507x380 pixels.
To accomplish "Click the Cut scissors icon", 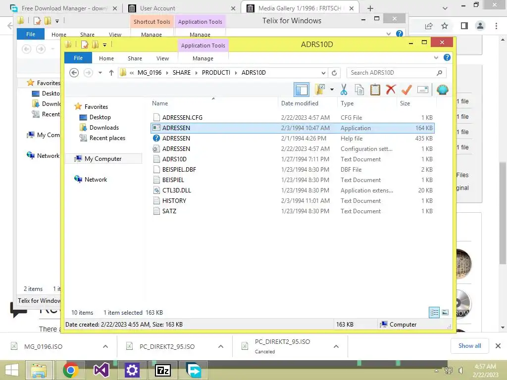I will (x=344, y=90).
